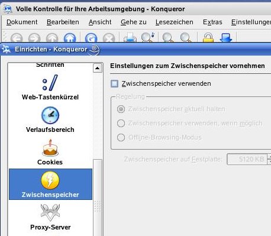Image resolution: width=271 pixels, height=236 pixels.
Task: Reload the page with the refresh icon
Action: coord(91,37)
